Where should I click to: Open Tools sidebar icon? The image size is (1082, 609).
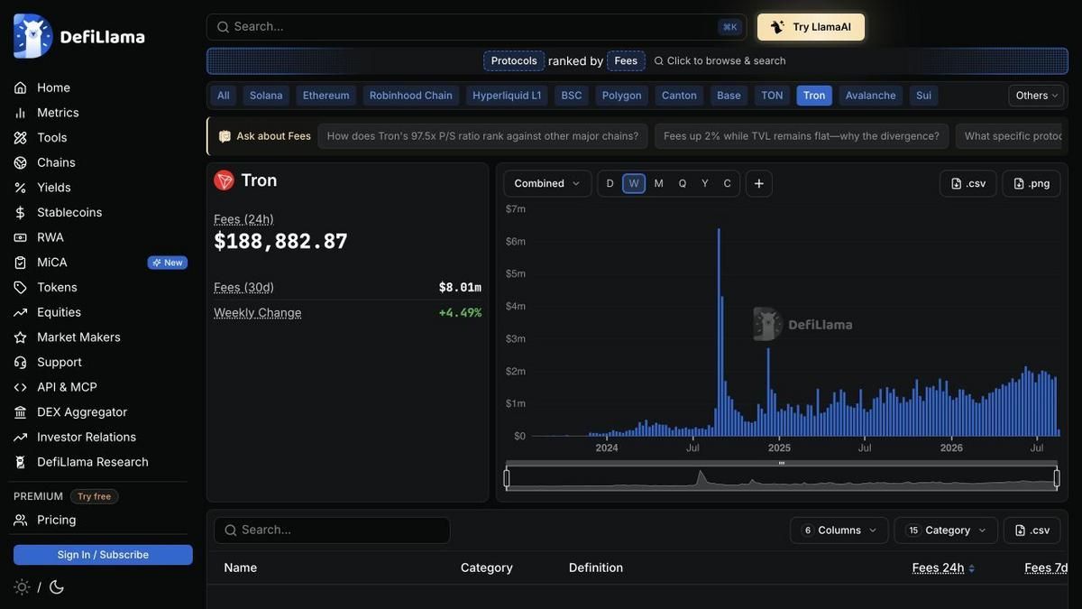coord(21,138)
